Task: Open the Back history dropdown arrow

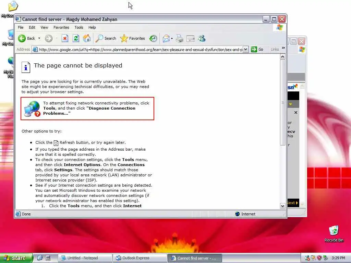Action: coord(39,38)
